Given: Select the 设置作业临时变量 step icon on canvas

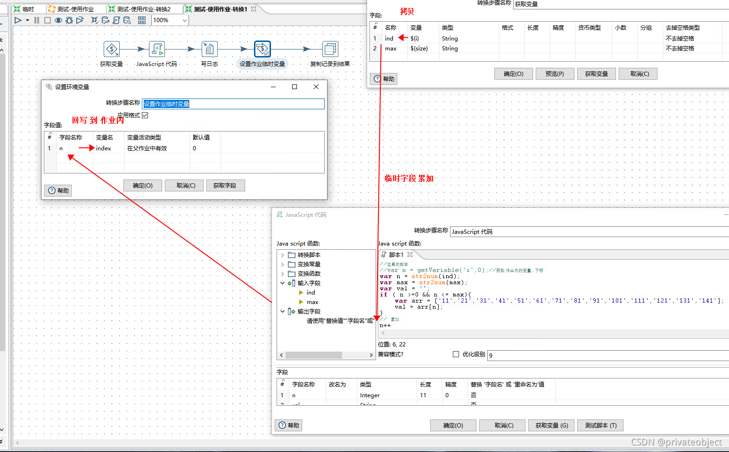Looking at the screenshot, I should (x=262, y=49).
